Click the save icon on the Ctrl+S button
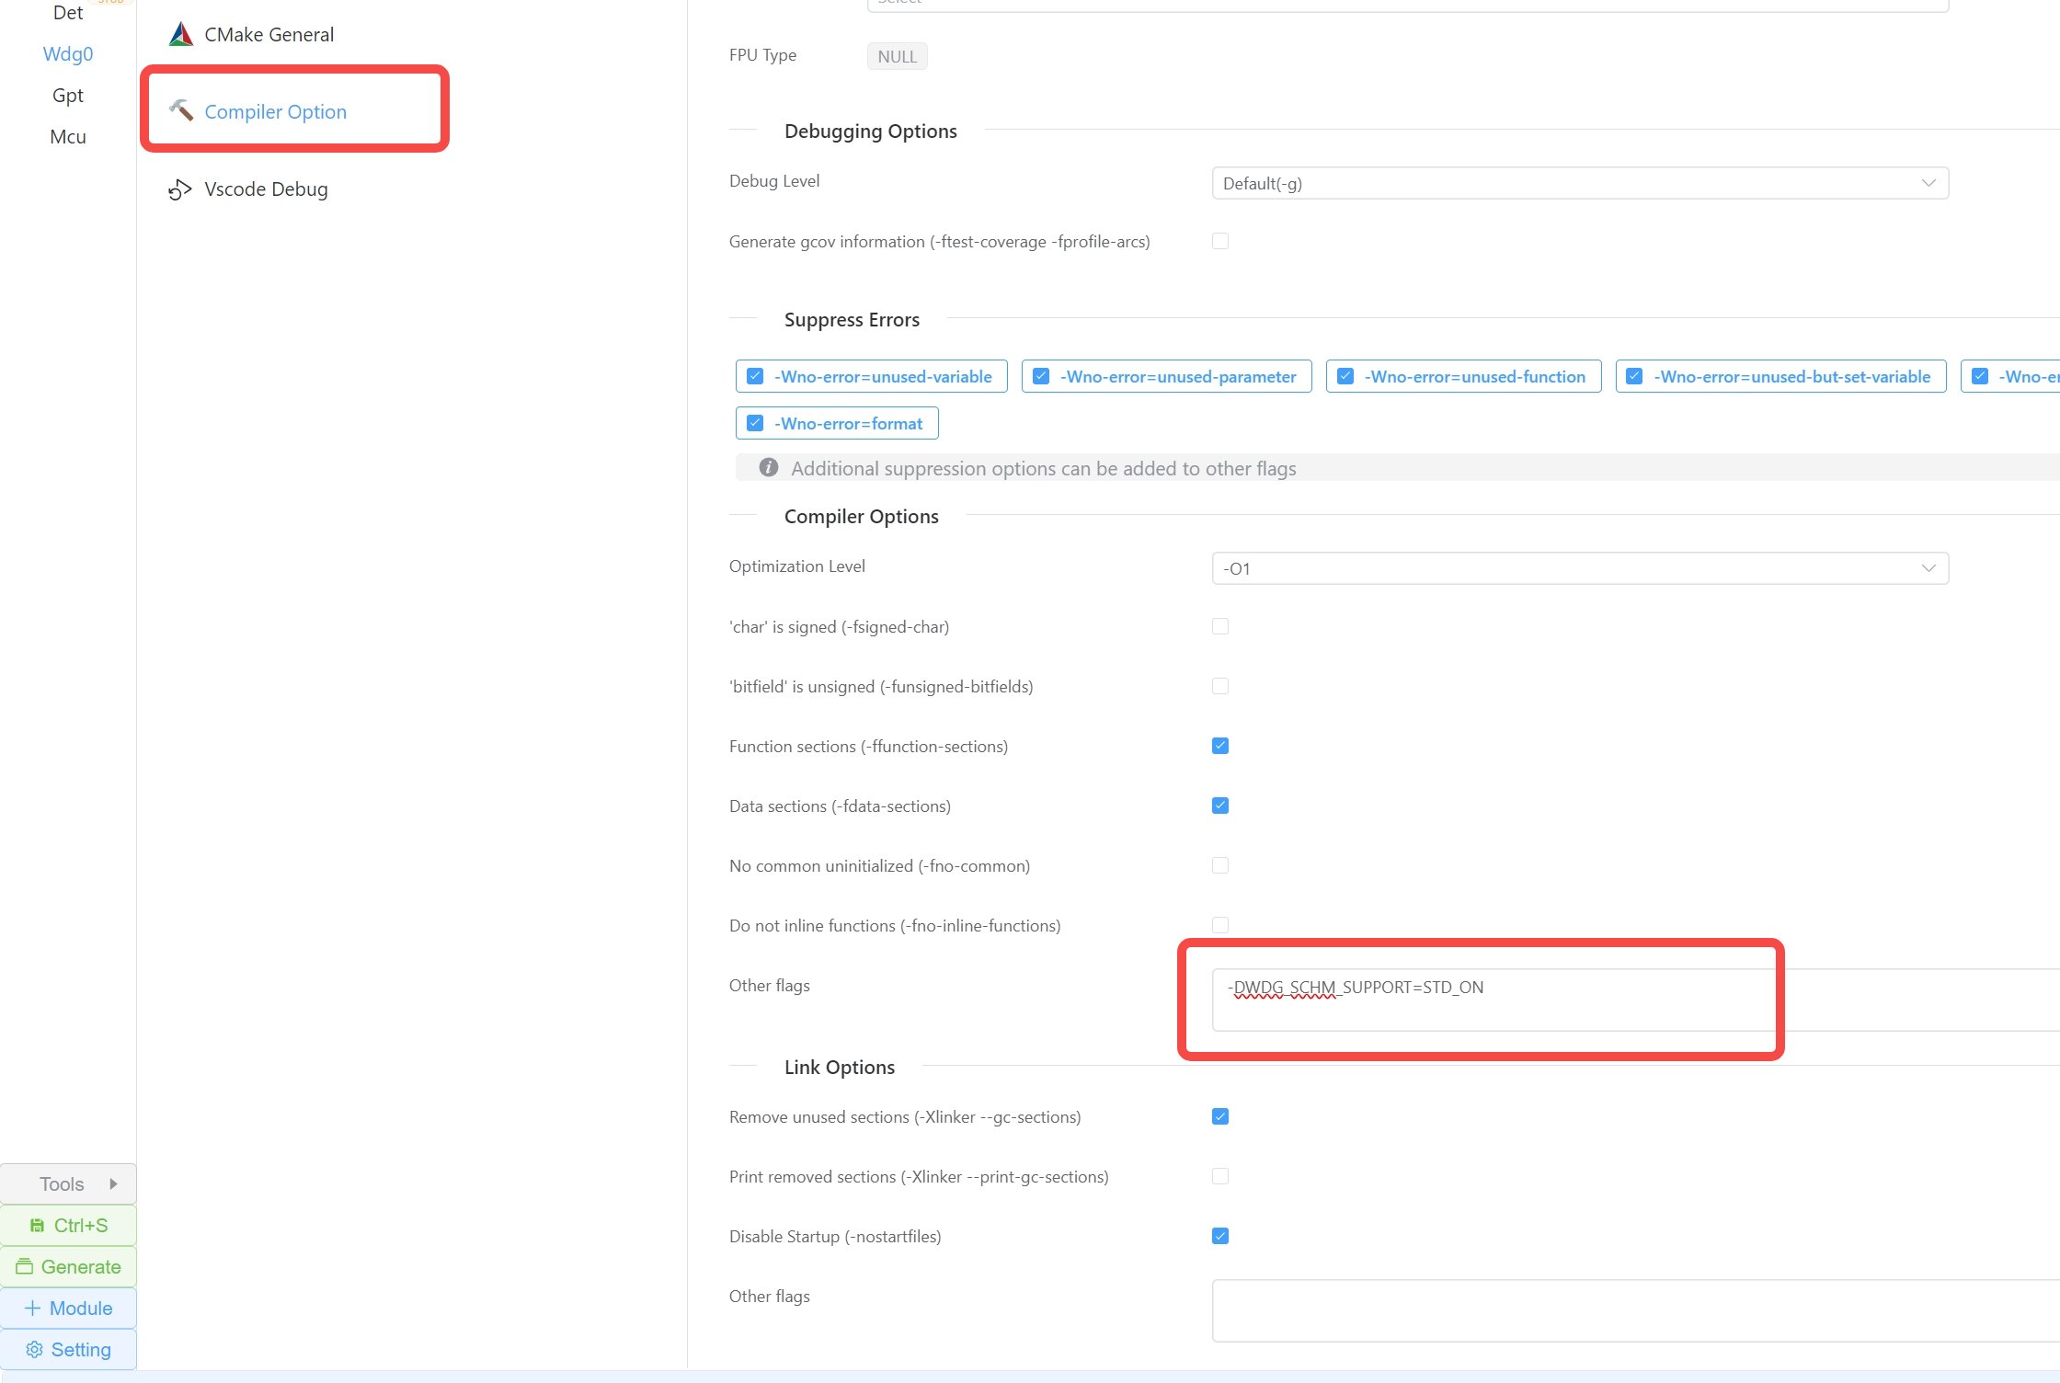The height and width of the screenshot is (1383, 2060). (x=37, y=1226)
